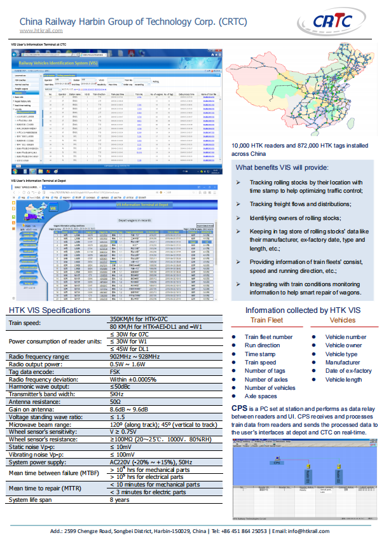This screenshot has height=540, width=384.
Task: Click '< 10 minutes for mechanical parts' value
Action: (155, 484)
